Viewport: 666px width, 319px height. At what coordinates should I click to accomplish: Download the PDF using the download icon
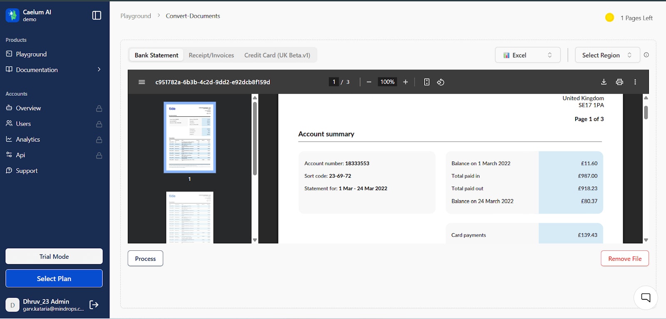[x=604, y=82]
